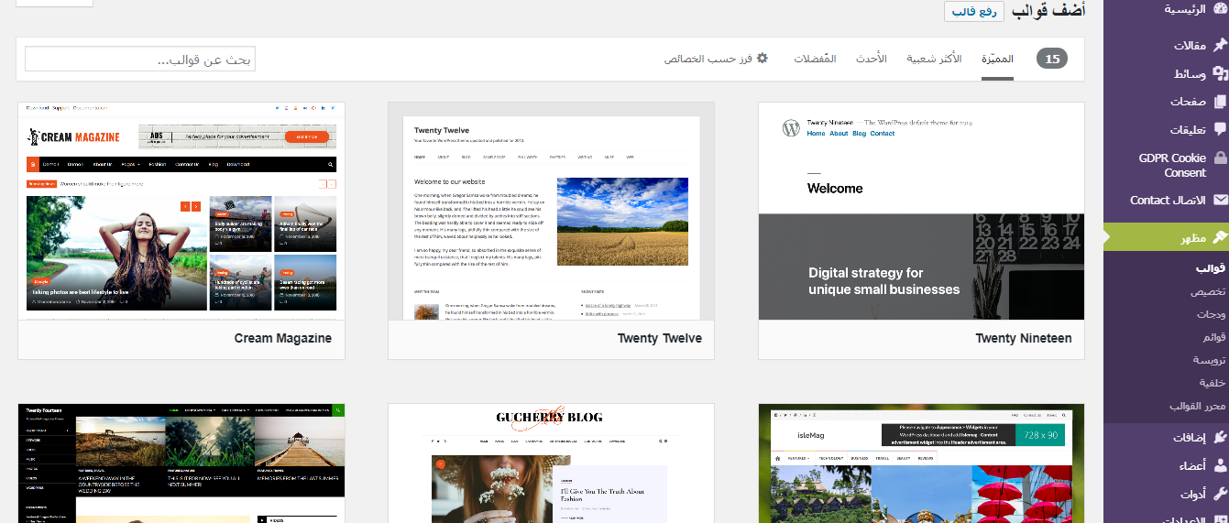The image size is (1229, 523).
Task: Open the Dashboard (الرئيسية) sidebar icon
Action: (x=1219, y=9)
